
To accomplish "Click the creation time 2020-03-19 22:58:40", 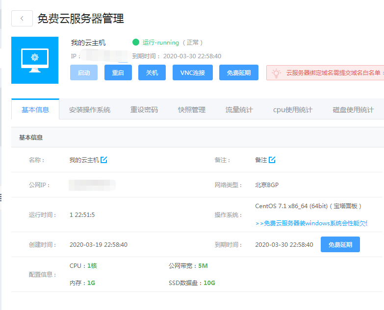I will point(99,244).
